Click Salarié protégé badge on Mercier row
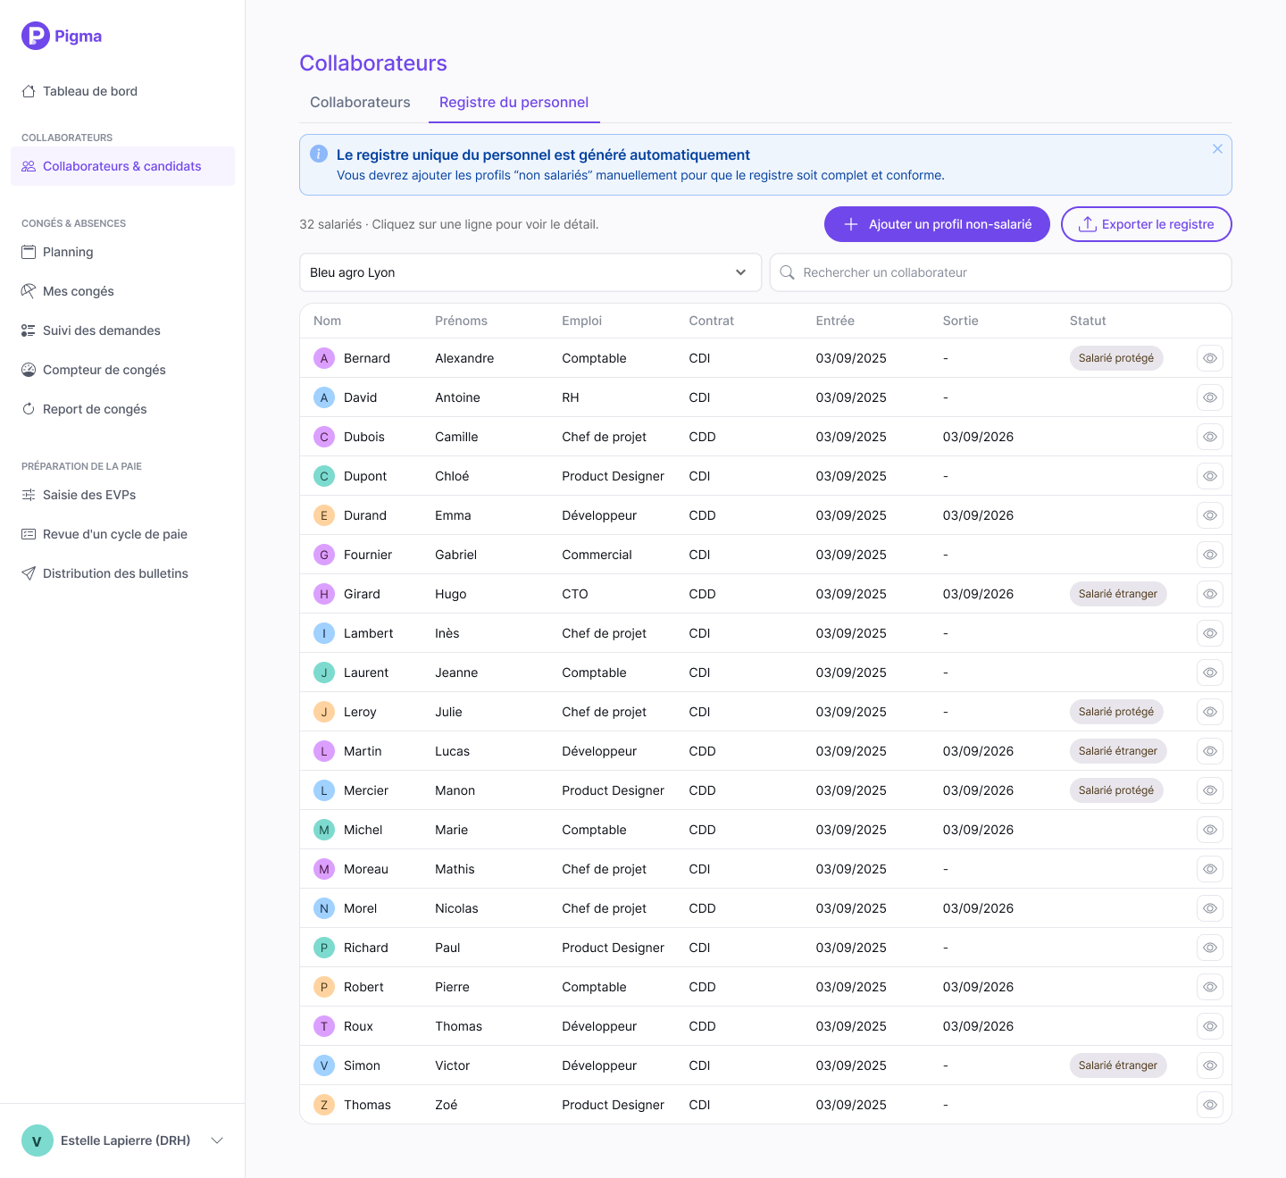 click(x=1116, y=790)
